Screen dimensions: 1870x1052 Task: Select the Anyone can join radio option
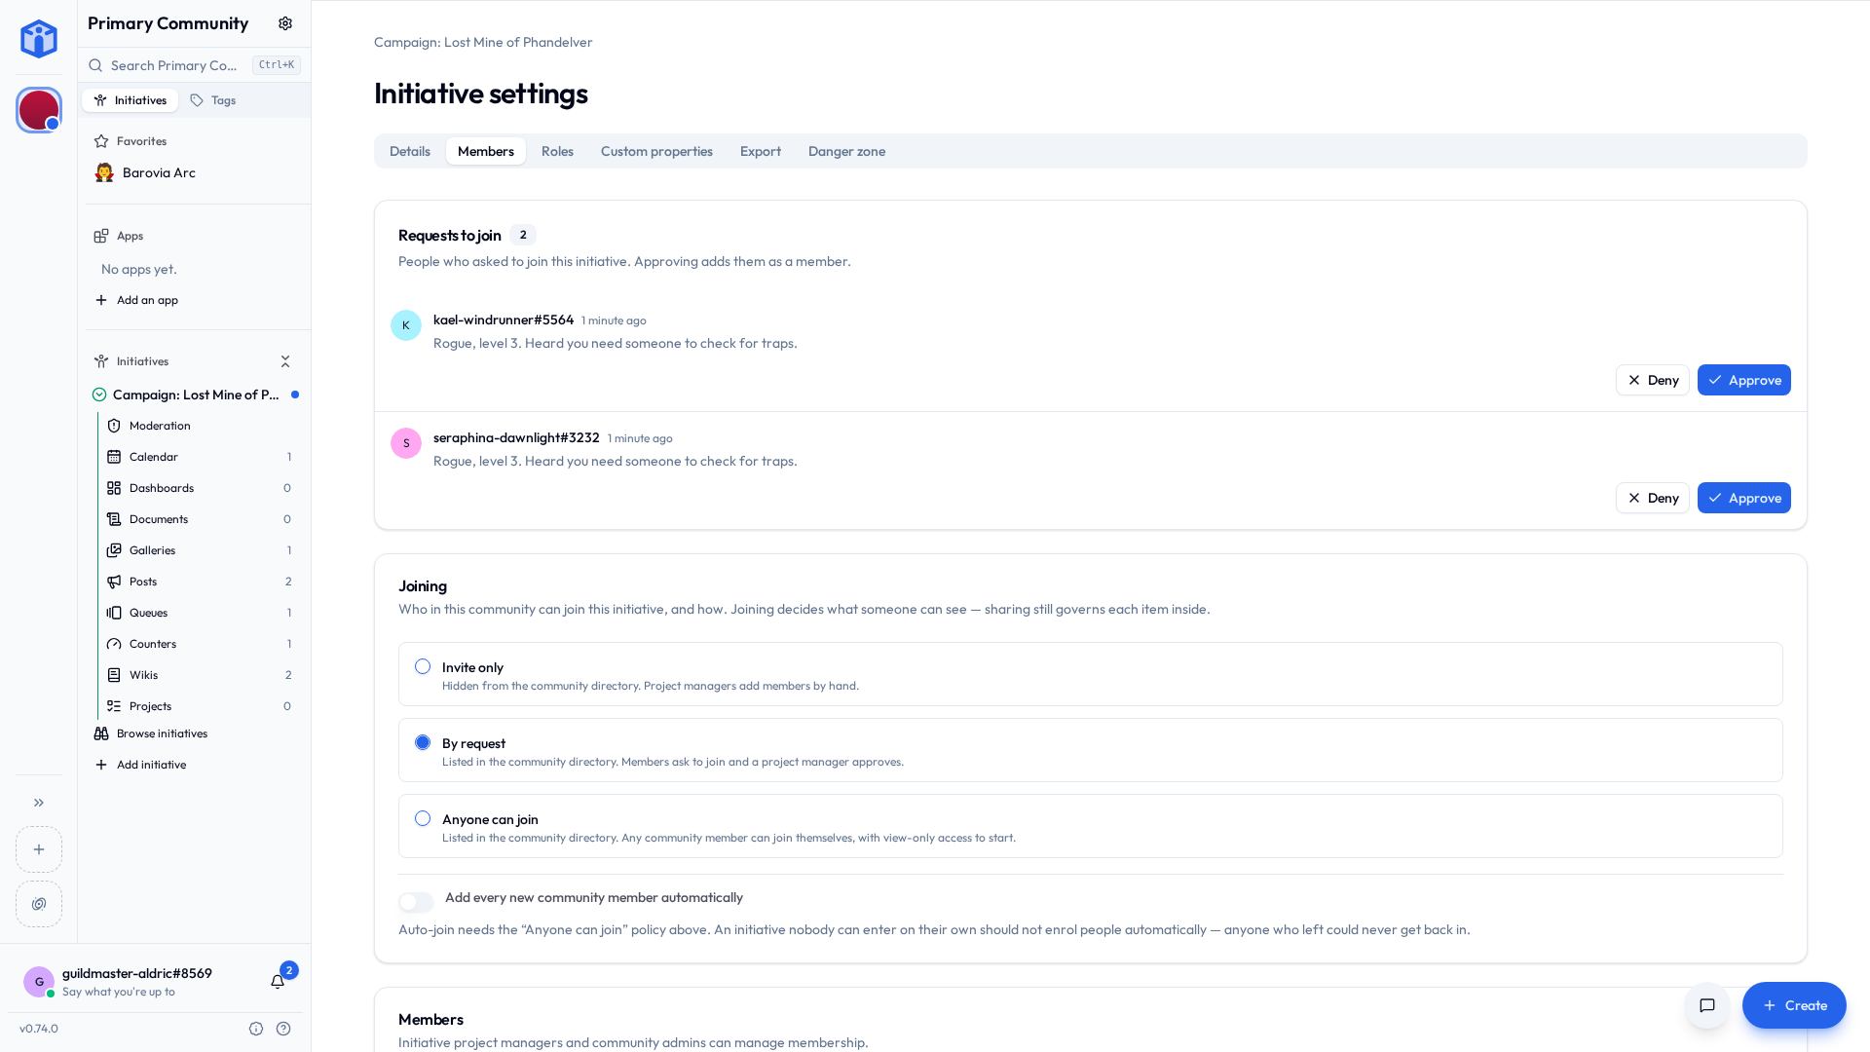pyautogui.click(x=423, y=819)
